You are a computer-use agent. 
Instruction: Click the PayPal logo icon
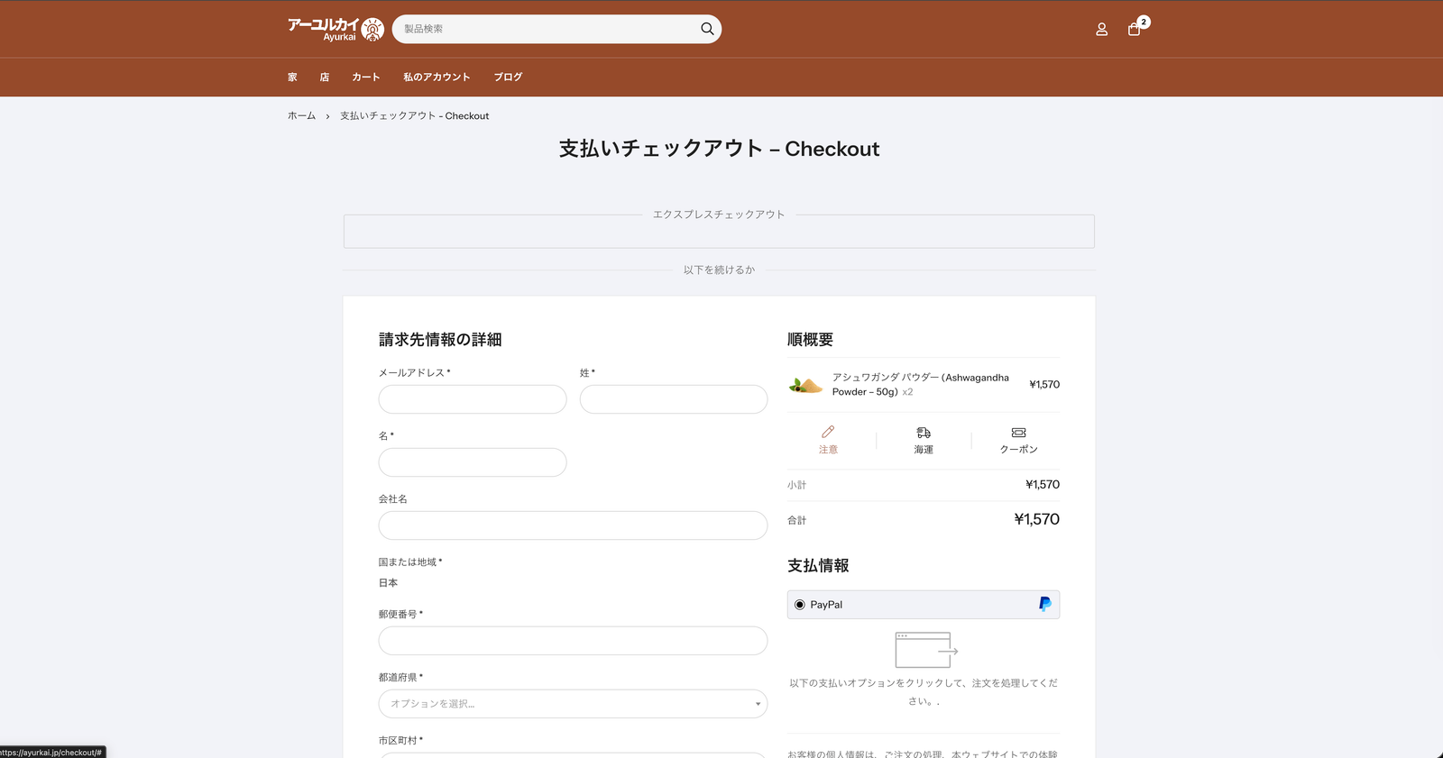(x=1044, y=604)
